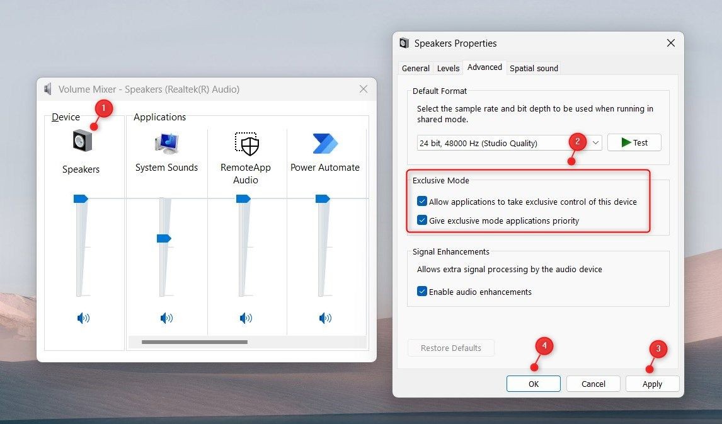722x424 pixels.
Task: Select the Advanced tab
Action: 484,67
